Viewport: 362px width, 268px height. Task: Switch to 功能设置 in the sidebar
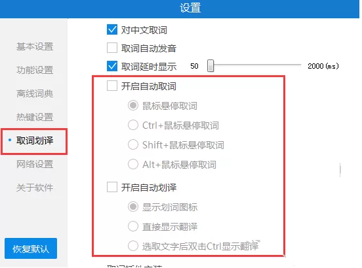35,70
